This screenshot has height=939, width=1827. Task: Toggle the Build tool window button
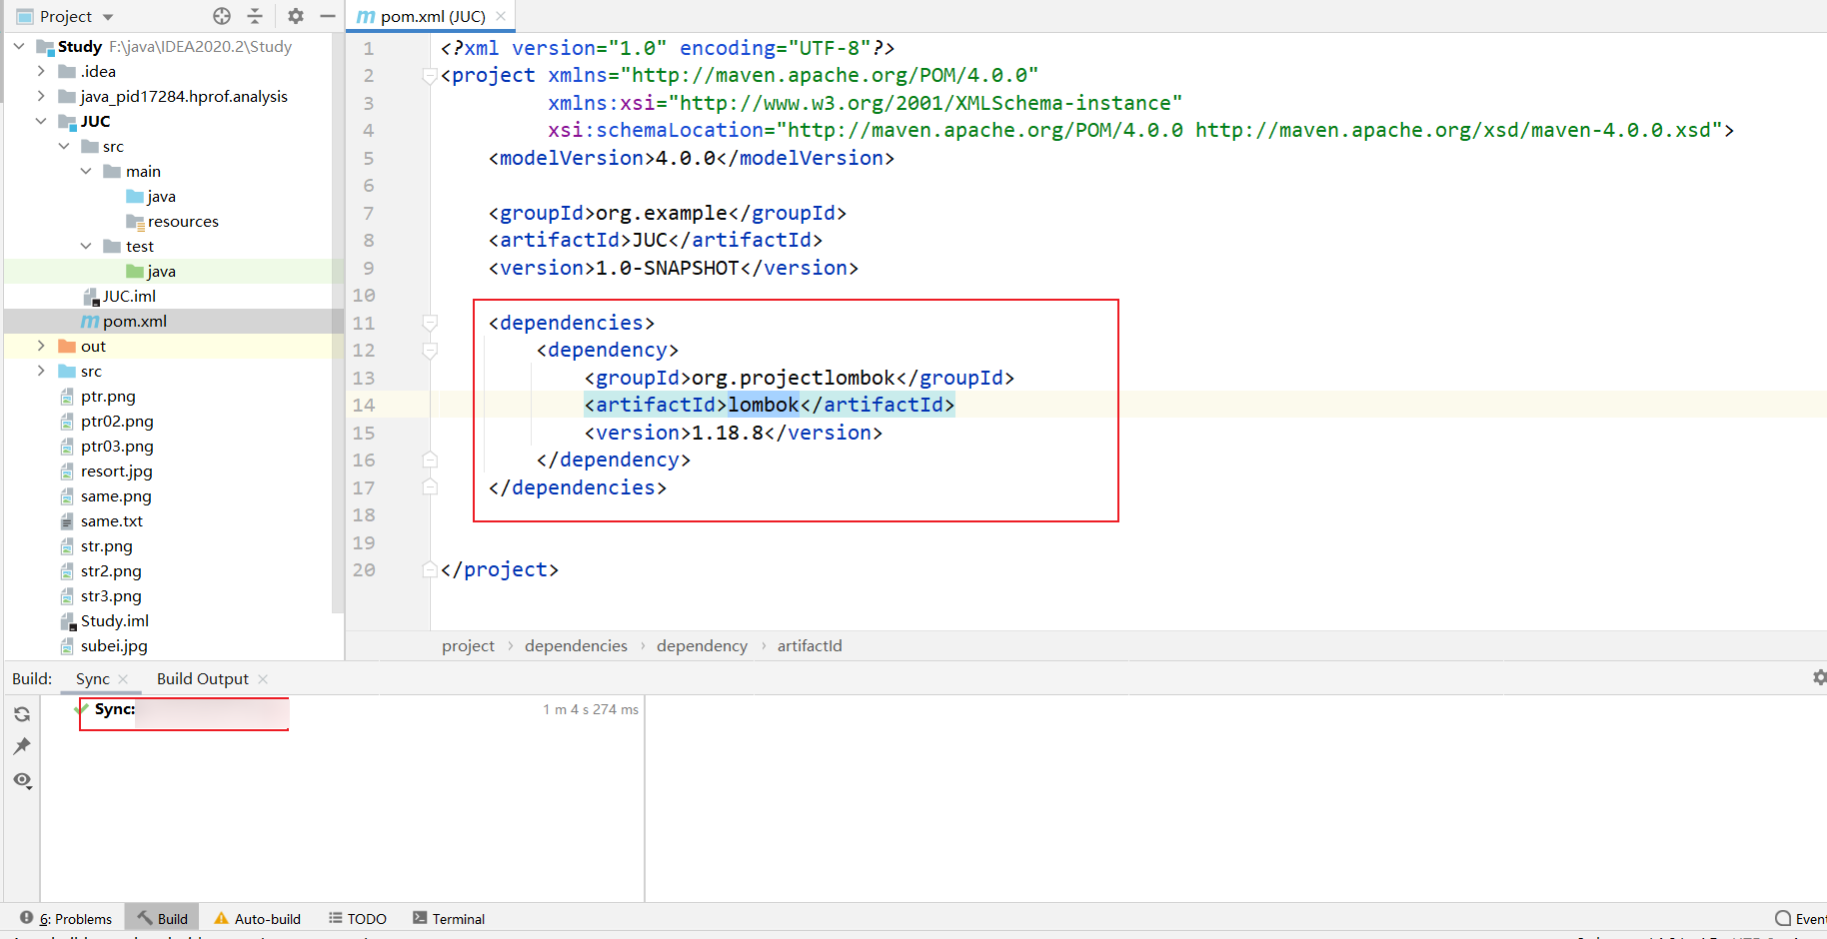click(x=163, y=918)
